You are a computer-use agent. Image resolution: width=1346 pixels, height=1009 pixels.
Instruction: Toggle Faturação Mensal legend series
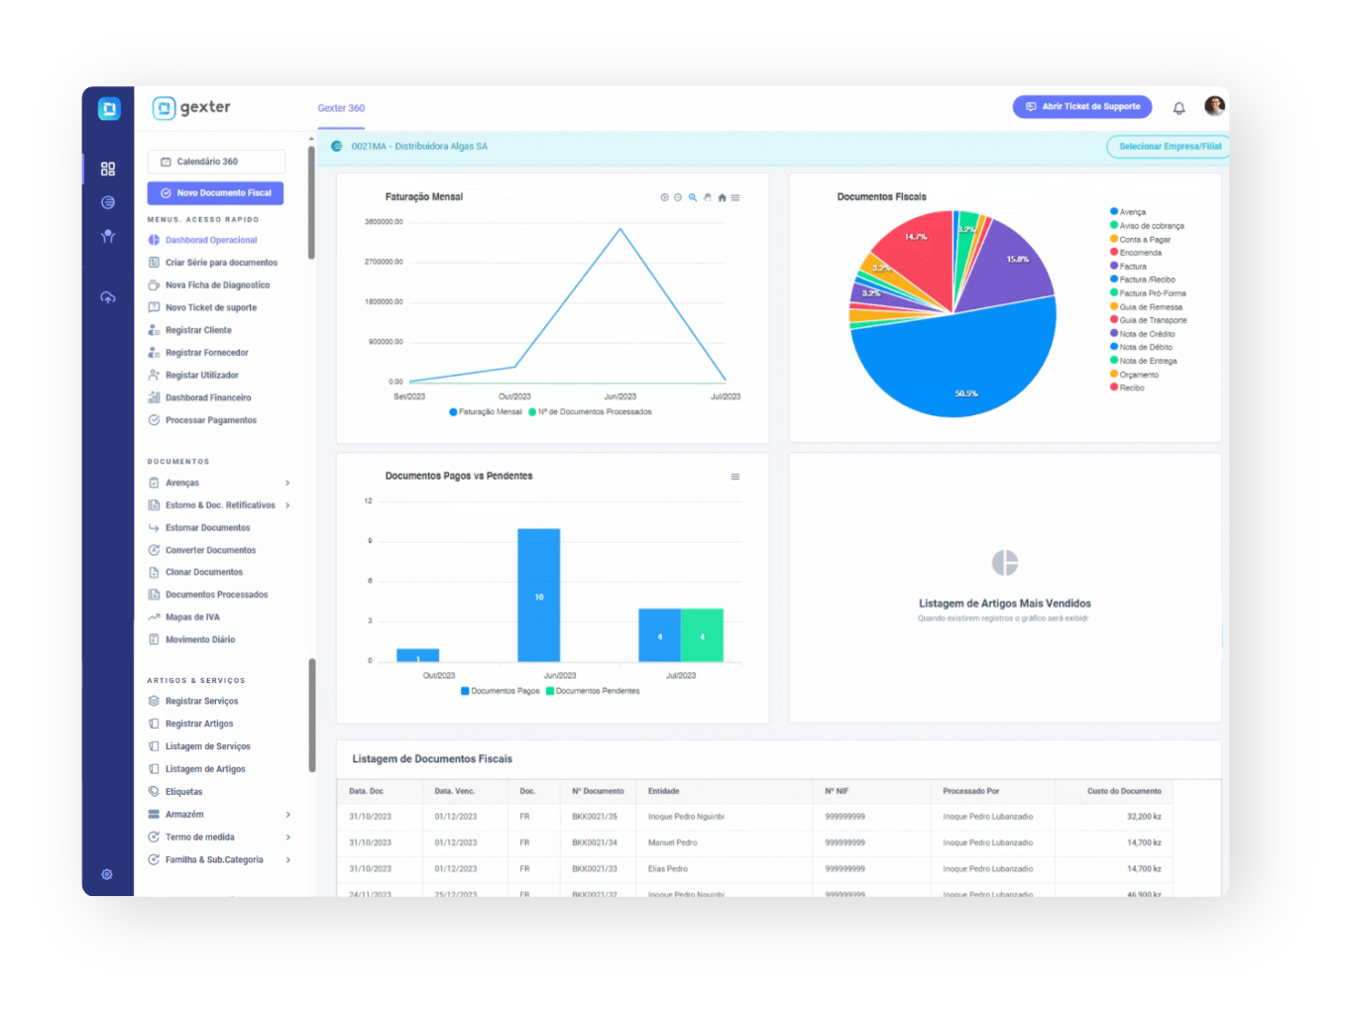coord(486,411)
